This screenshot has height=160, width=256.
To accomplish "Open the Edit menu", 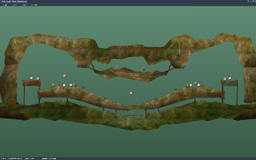I will tap(14, 5).
